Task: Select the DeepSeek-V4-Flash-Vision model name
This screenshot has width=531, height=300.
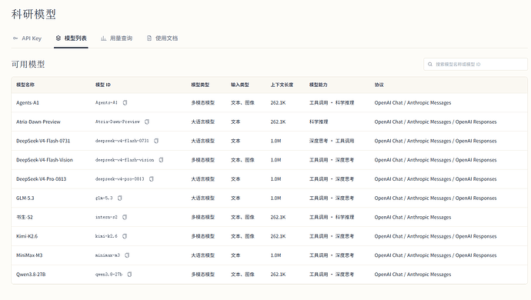Action: coord(45,160)
